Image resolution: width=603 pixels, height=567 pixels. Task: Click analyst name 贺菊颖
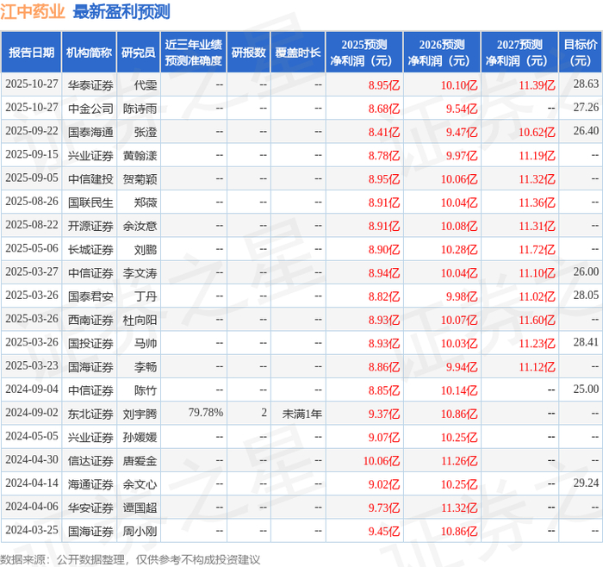(x=140, y=179)
